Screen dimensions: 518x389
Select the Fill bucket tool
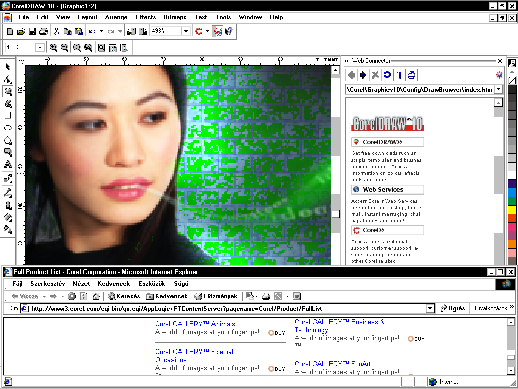point(8,217)
